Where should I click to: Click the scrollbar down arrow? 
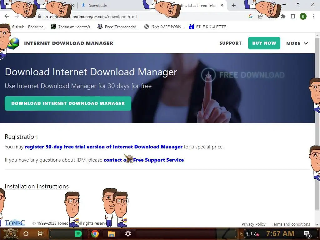317,224
